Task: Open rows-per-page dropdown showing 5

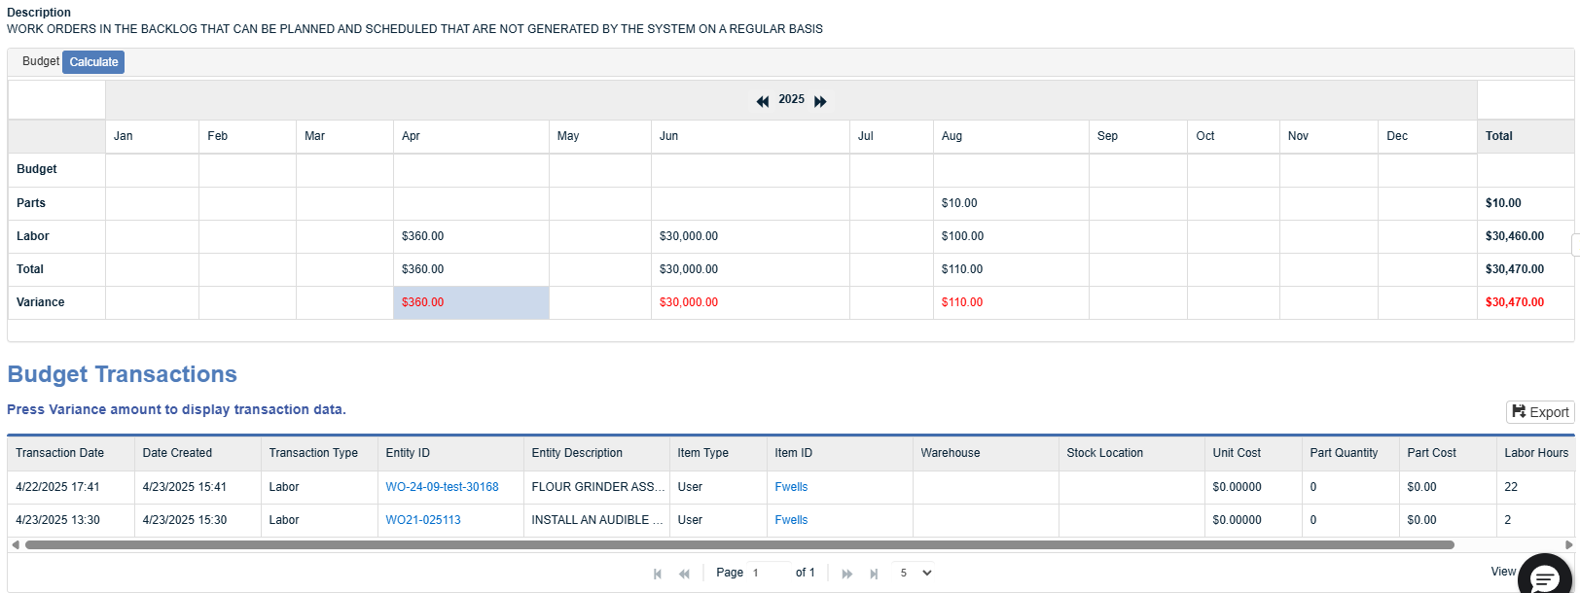Action: (x=916, y=573)
